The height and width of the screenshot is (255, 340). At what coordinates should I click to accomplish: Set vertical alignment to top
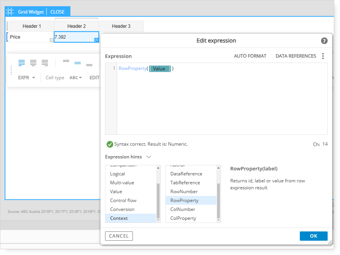click(66, 61)
